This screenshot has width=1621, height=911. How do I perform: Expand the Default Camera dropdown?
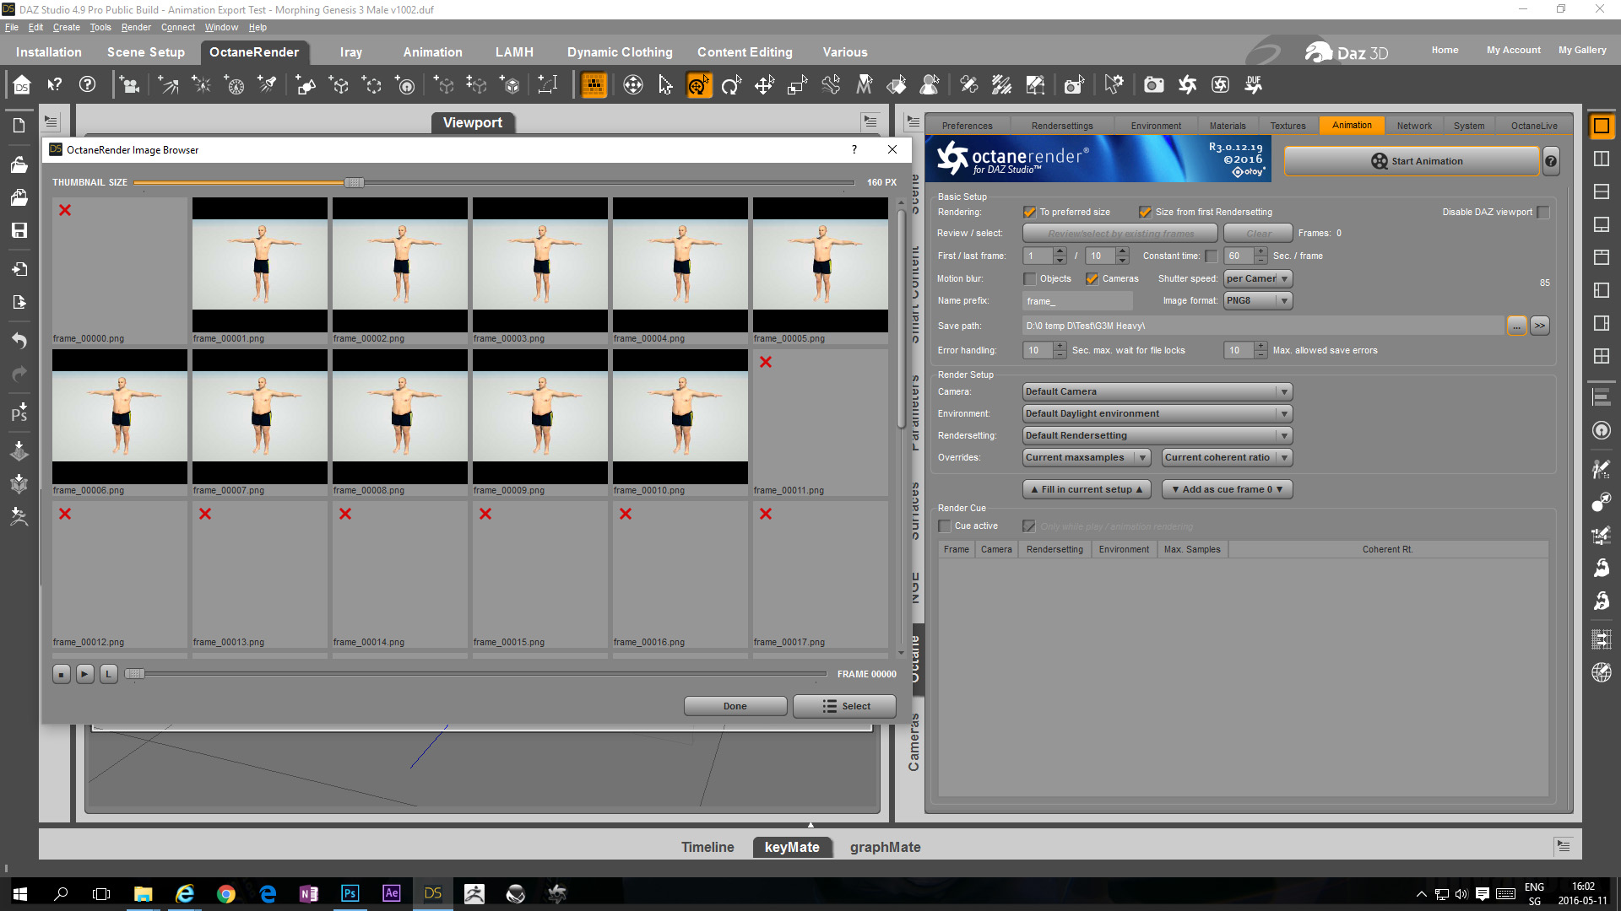tap(1157, 392)
